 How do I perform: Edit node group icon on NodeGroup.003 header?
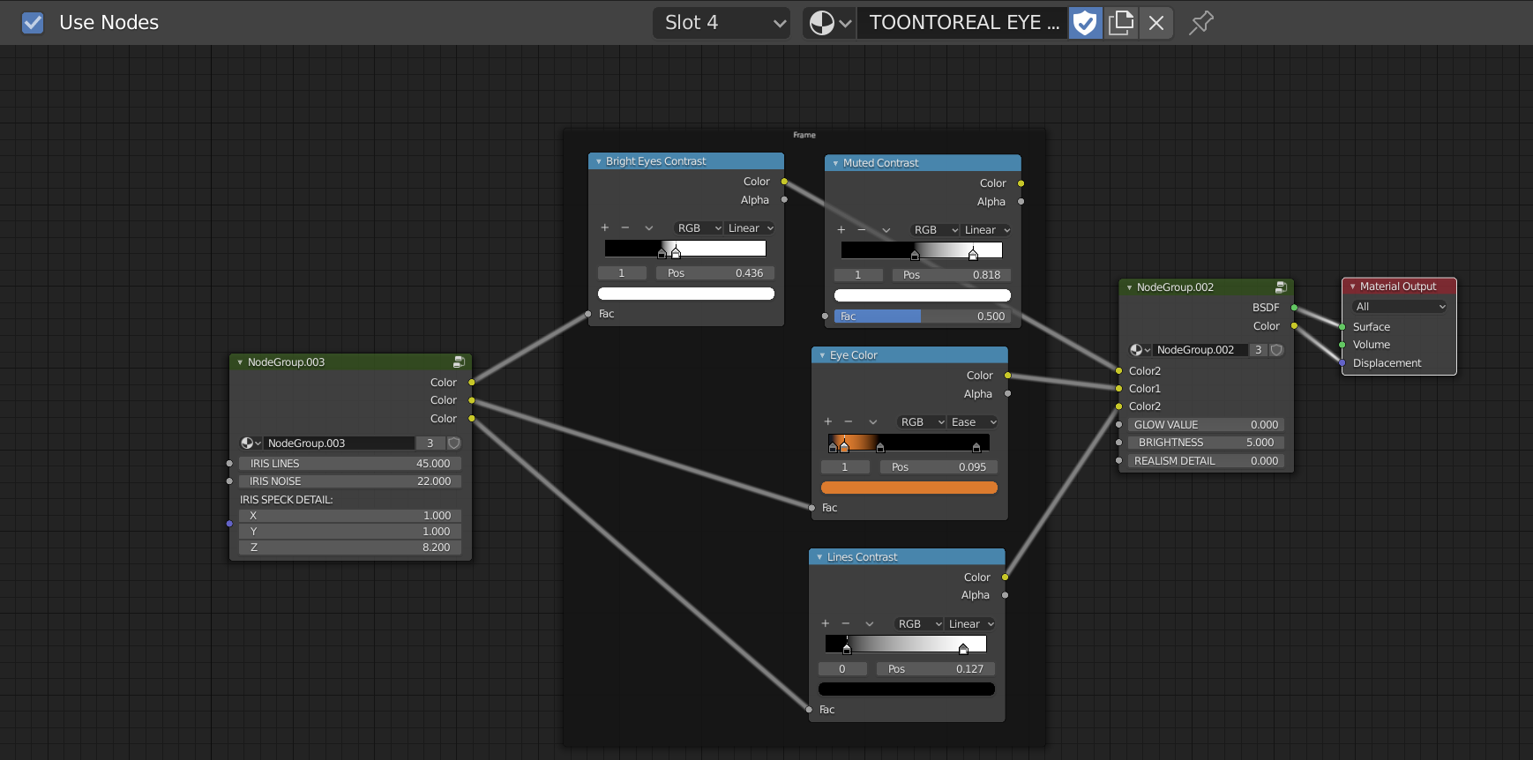click(459, 362)
